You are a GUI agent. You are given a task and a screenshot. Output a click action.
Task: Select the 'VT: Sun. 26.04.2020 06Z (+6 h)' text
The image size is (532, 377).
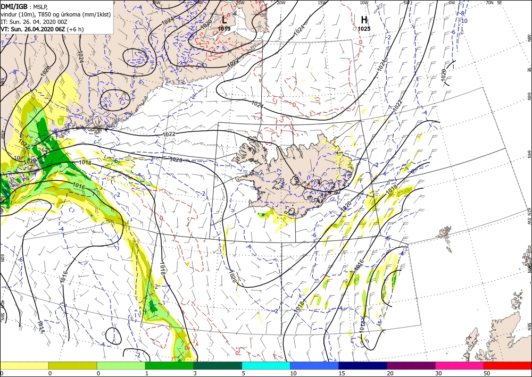coord(42,29)
